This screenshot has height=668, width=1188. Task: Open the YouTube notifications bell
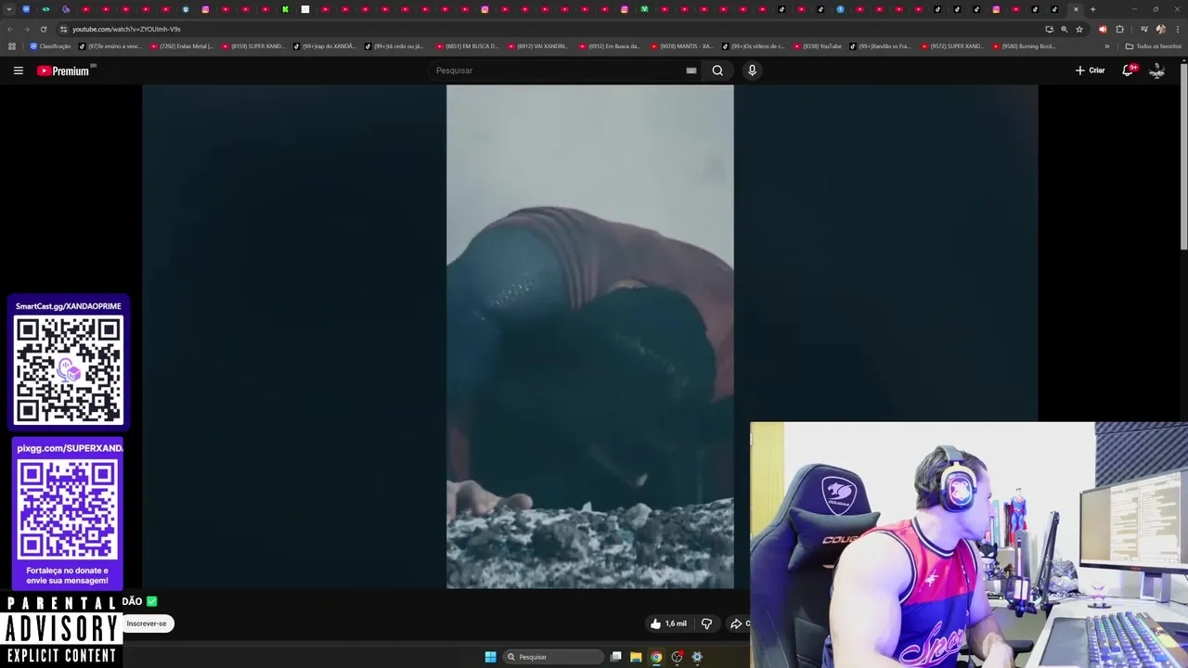[x=1128, y=71]
